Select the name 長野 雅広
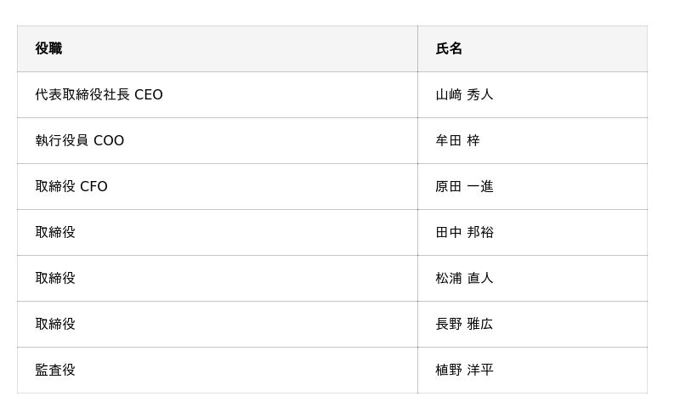 [464, 325]
